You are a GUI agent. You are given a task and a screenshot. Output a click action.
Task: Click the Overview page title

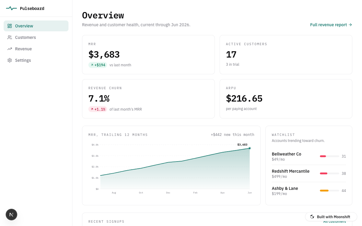(103, 15)
